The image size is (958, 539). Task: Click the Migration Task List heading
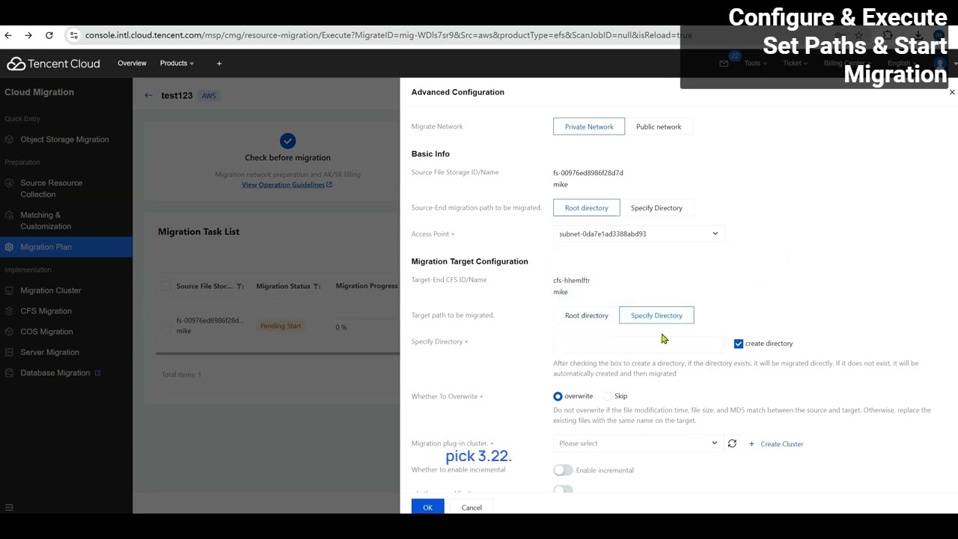198,232
